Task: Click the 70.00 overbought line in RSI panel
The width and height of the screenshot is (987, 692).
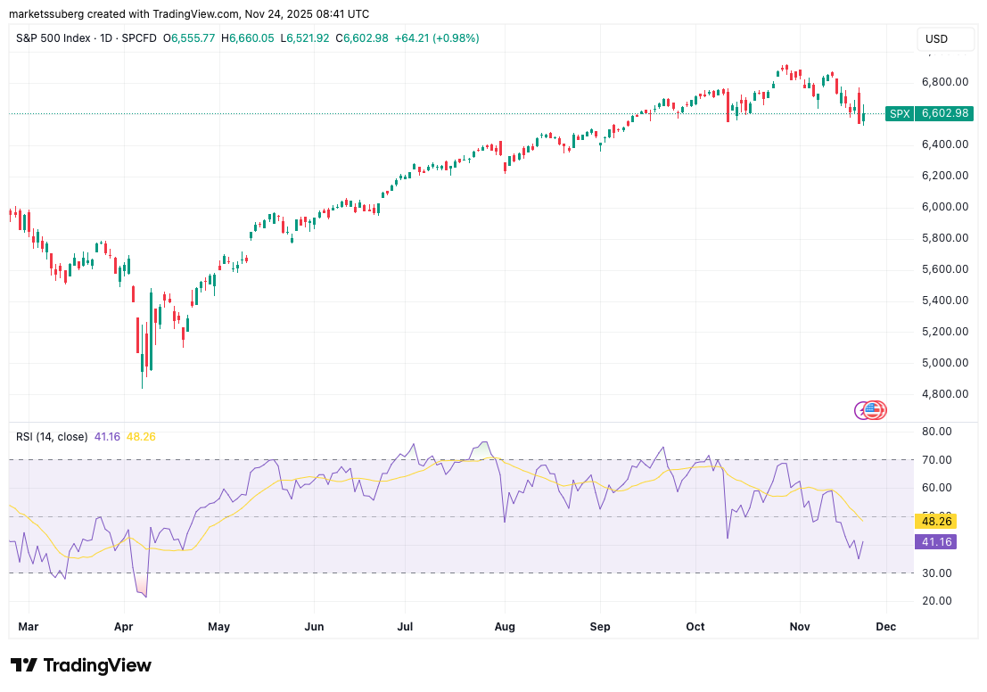Action: (x=936, y=459)
